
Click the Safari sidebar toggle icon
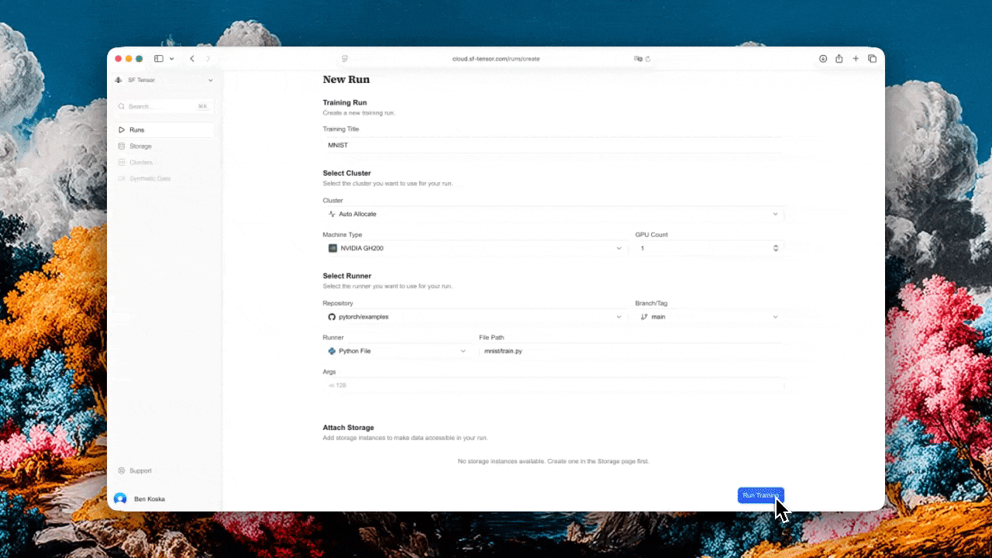159,59
